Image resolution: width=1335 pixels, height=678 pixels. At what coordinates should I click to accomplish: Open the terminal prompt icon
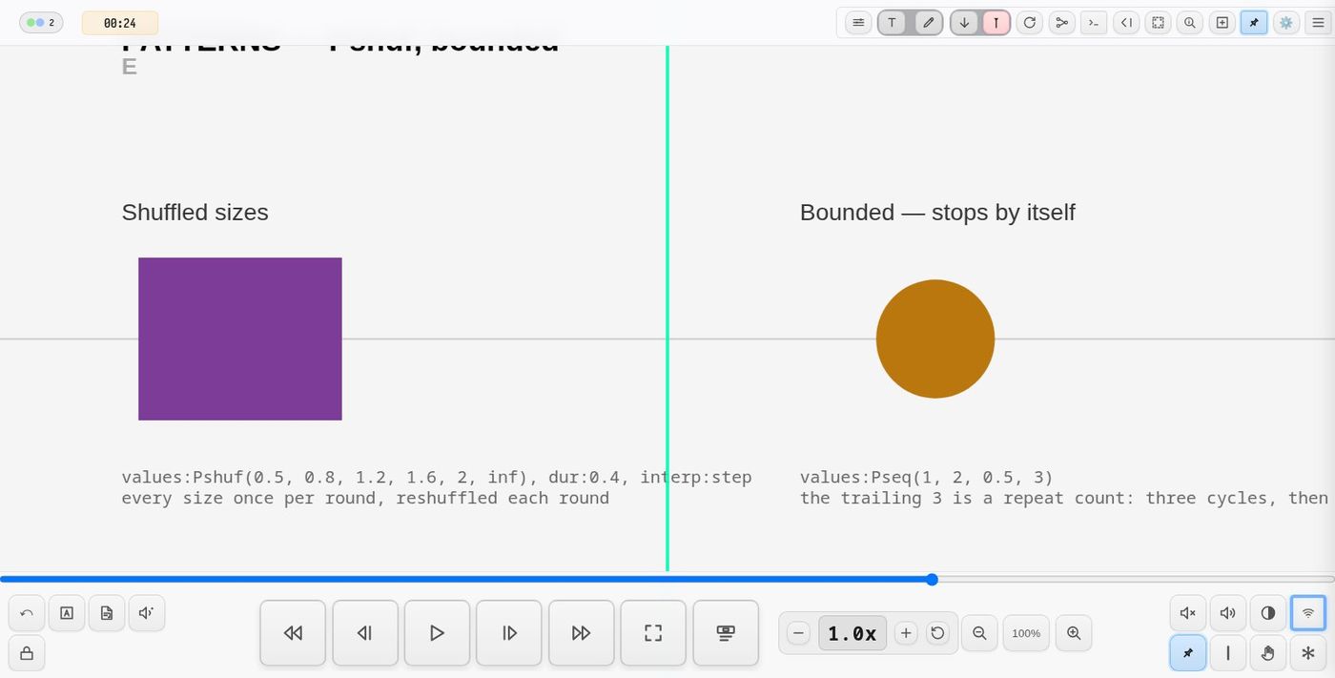click(x=1094, y=23)
